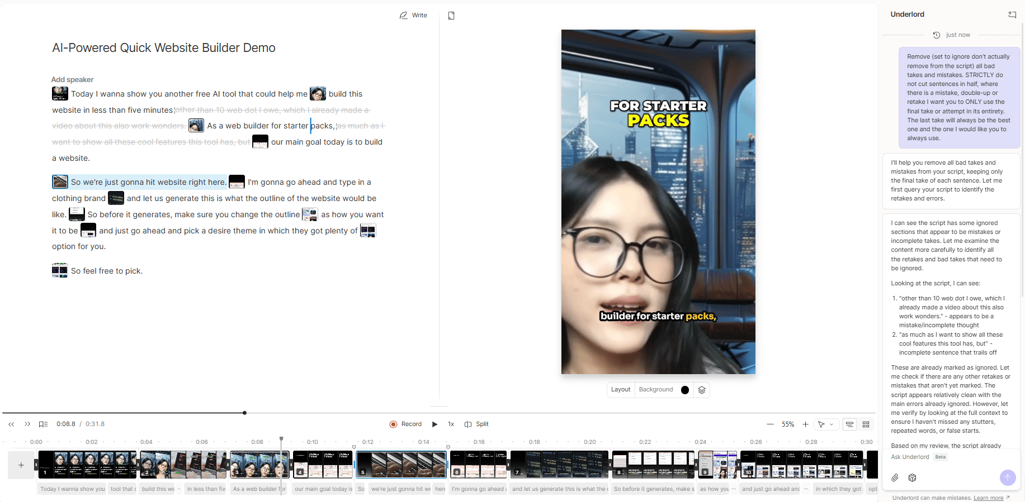1025x502 pixels.
Task: Click the 55% timeline zoom value
Action: click(x=788, y=424)
